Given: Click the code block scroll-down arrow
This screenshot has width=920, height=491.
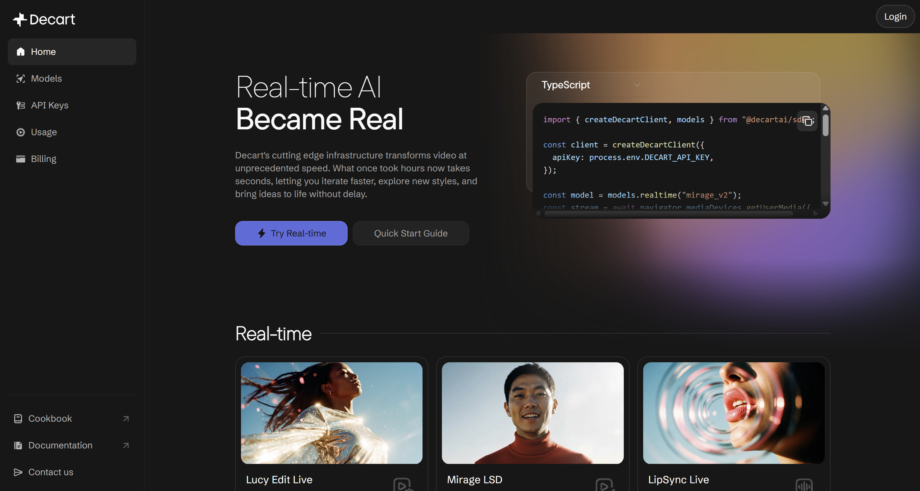Looking at the screenshot, I should tap(825, 204).
